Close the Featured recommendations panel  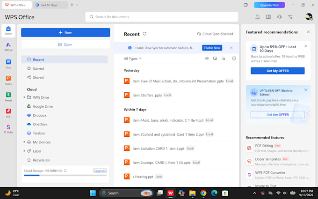tap(308, 32)
